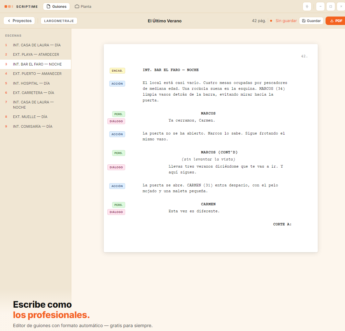Click the SCRIPTIME app logo
The height and width of the screenshot is (331, 345).
[21, 6]
